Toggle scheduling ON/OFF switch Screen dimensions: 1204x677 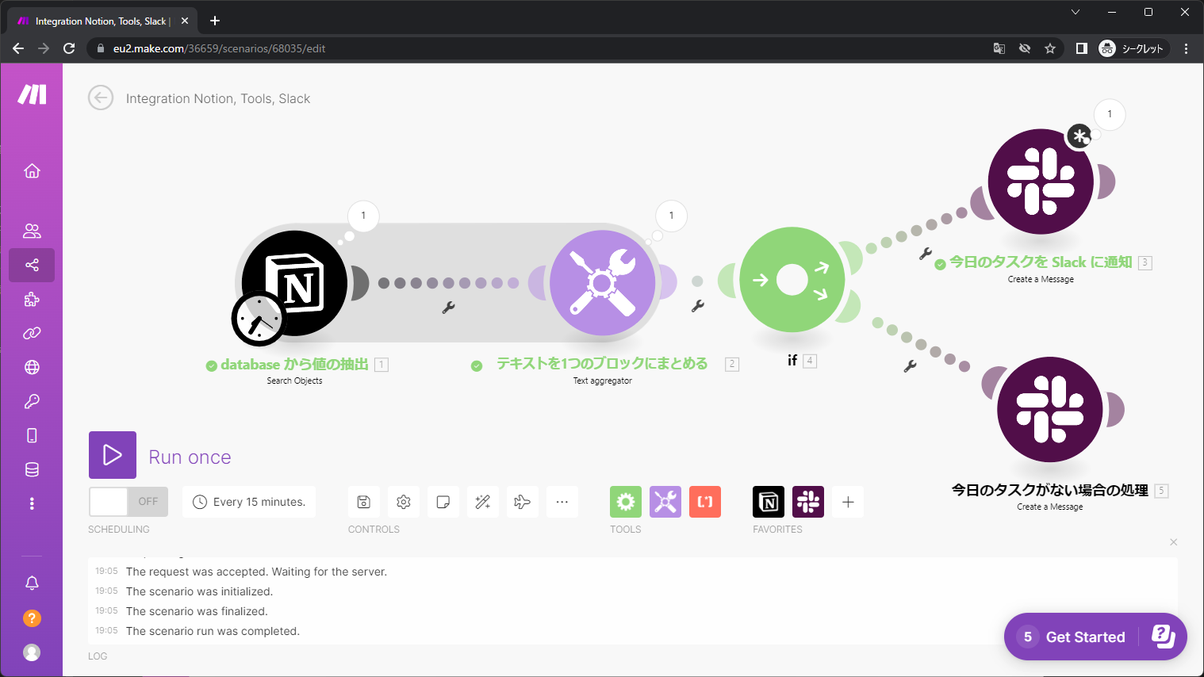tap(128, 502)
